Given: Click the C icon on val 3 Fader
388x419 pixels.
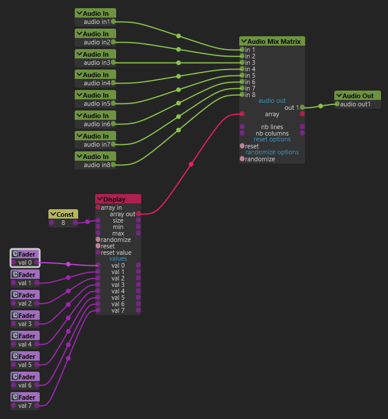Looking at the screenshot, I should tap(15, 316).
